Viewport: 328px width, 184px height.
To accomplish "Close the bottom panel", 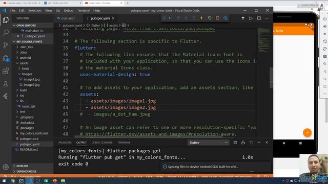I will click(x=266, y=143).
